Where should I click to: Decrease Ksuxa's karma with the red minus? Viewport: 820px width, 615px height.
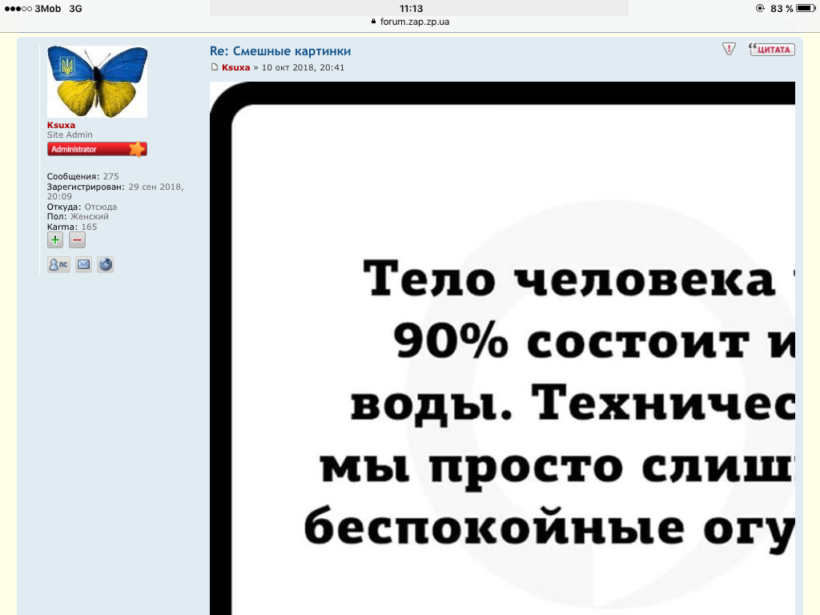click(77, 240)
